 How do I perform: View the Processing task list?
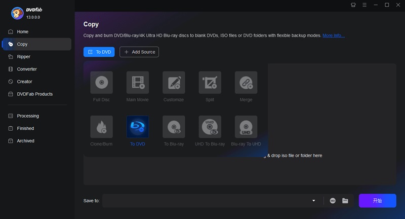pyautogui.click(x=36, y=116)
